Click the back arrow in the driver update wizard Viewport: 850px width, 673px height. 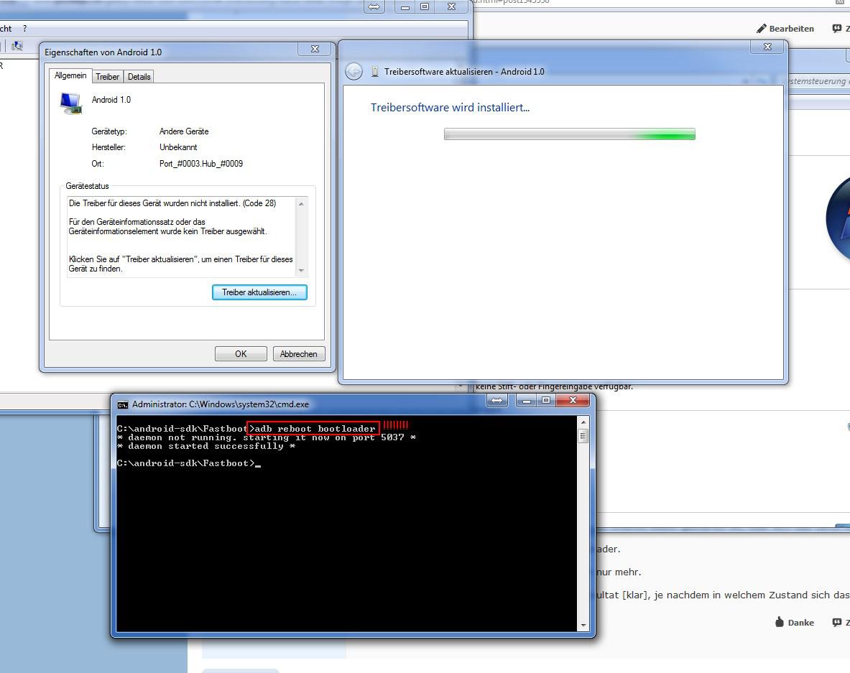pyautogui.click(x=354, y=72)
